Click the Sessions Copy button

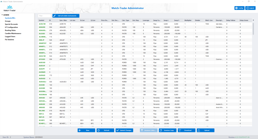click(x=168, y=130)
